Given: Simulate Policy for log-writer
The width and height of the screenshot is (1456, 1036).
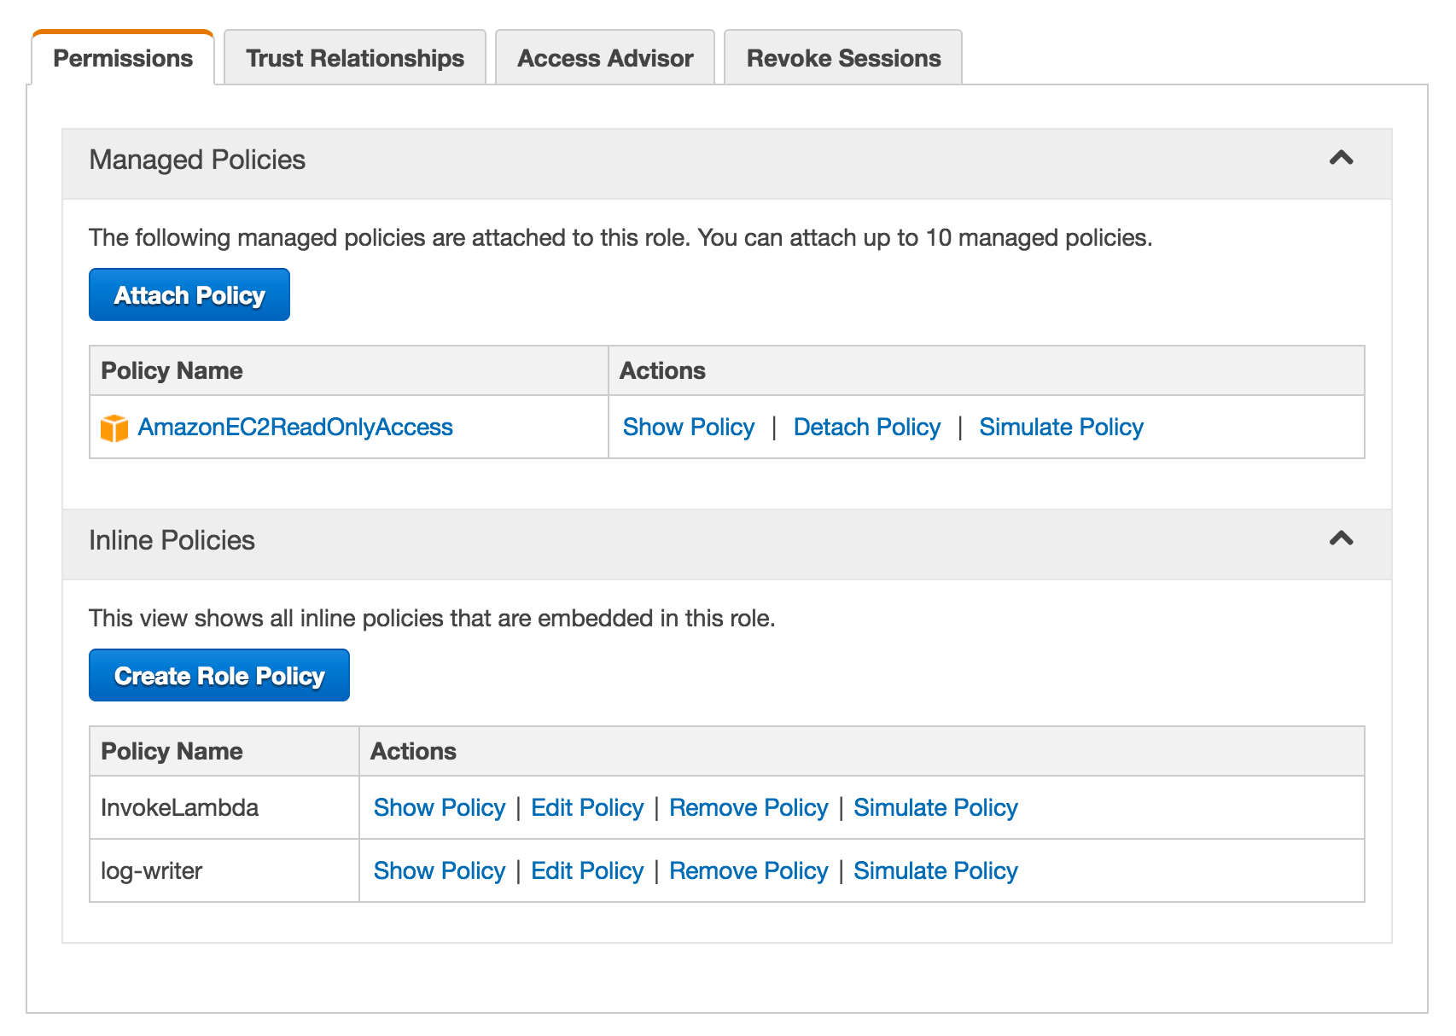Looking at the screenshot, I should coord(935,871).
